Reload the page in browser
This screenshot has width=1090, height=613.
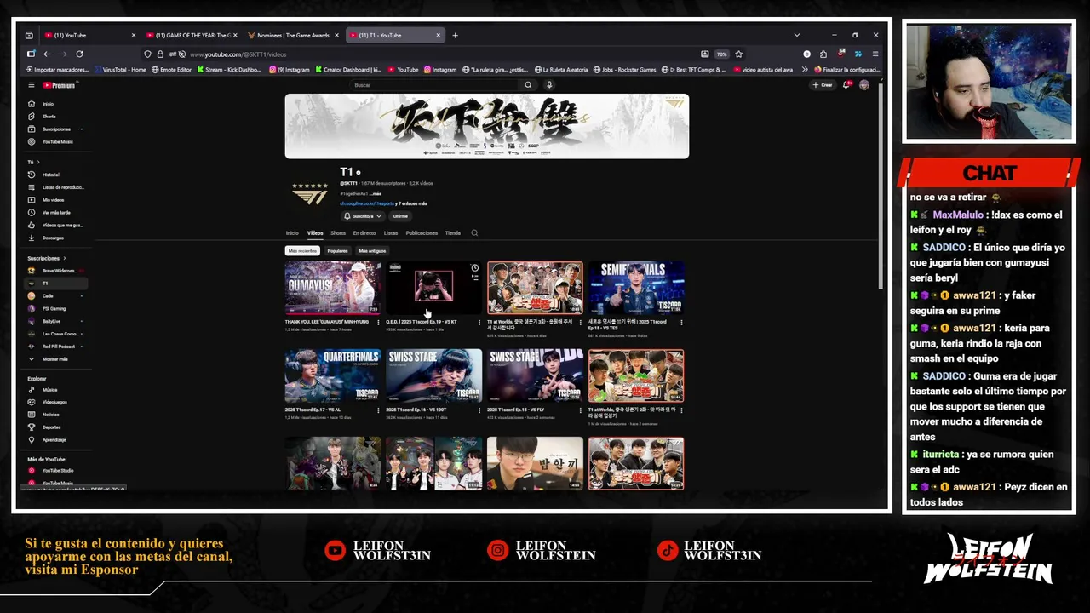coord(79,54)
